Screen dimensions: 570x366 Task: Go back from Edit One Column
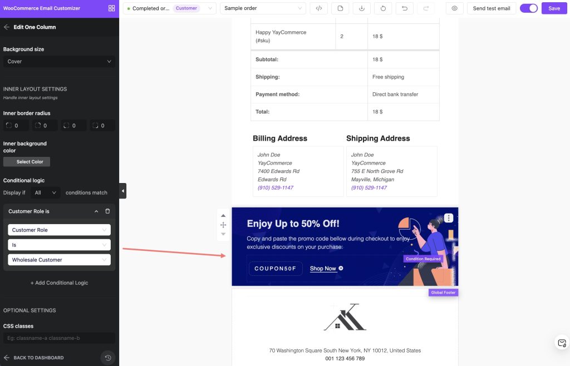pyautogui.click(x=7, y=27)
